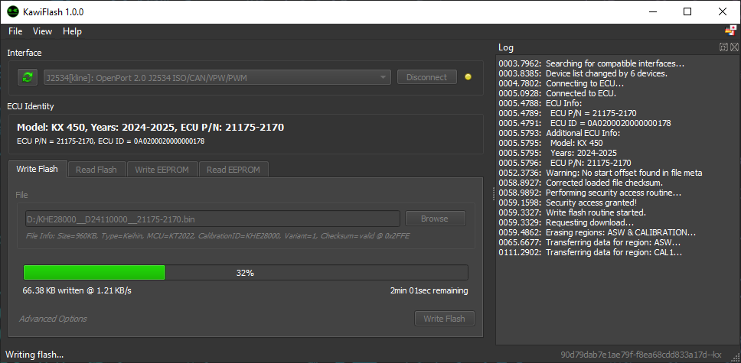
Task: Switch to the Write Flash tab
Action: tap(38, 169)
